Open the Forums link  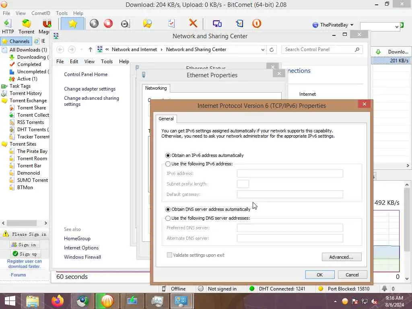coord(18,275)
